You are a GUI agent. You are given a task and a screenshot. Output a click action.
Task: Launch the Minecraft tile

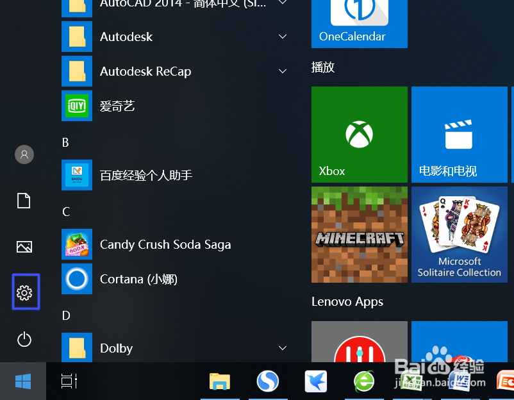click(x=360, y=235)
